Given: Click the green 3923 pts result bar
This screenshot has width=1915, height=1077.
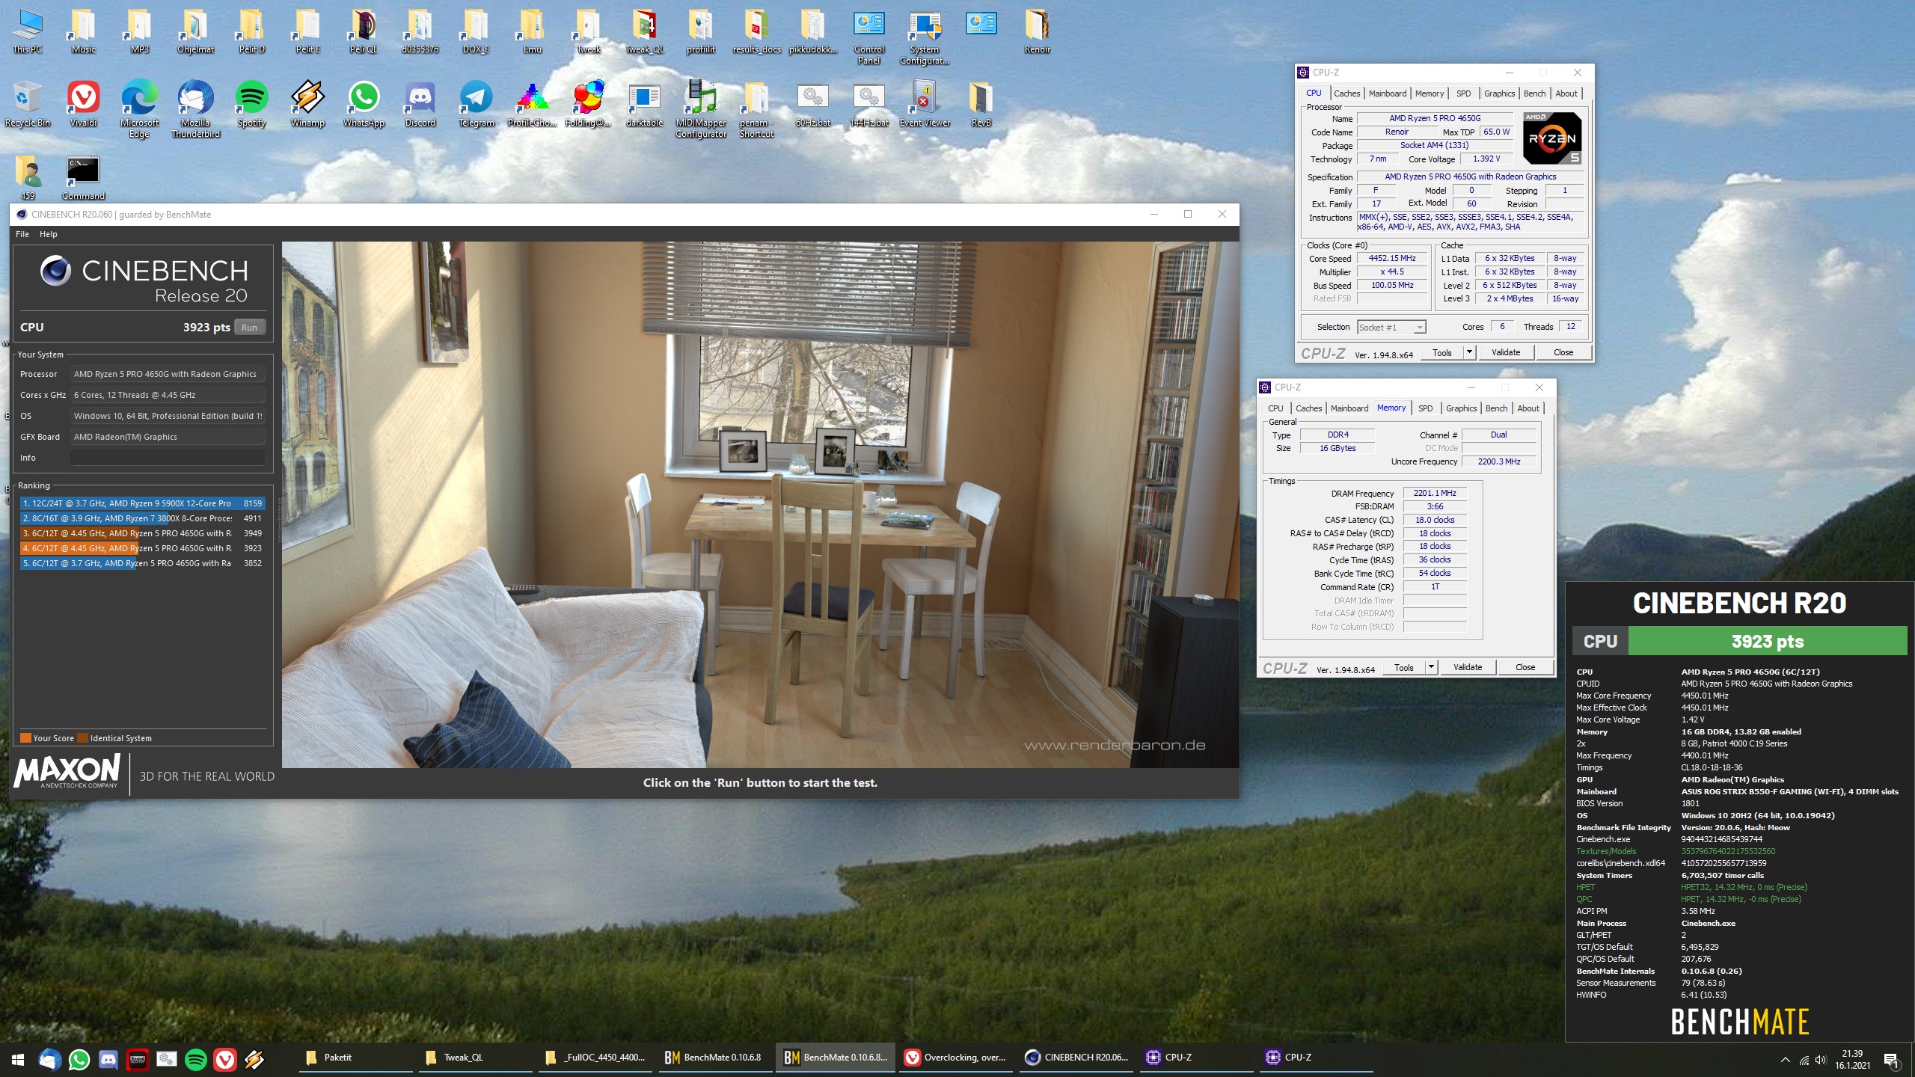Looking at the screenshot, I should pyautogui.click(x=1767, y=641).
